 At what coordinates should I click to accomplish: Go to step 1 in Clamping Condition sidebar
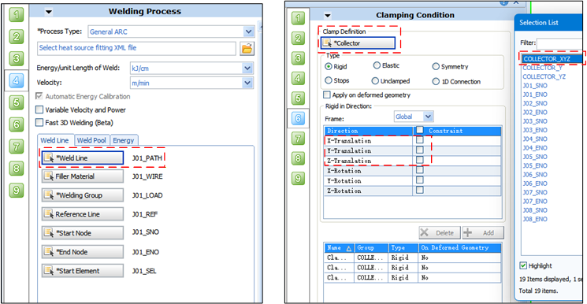point(298,17)
